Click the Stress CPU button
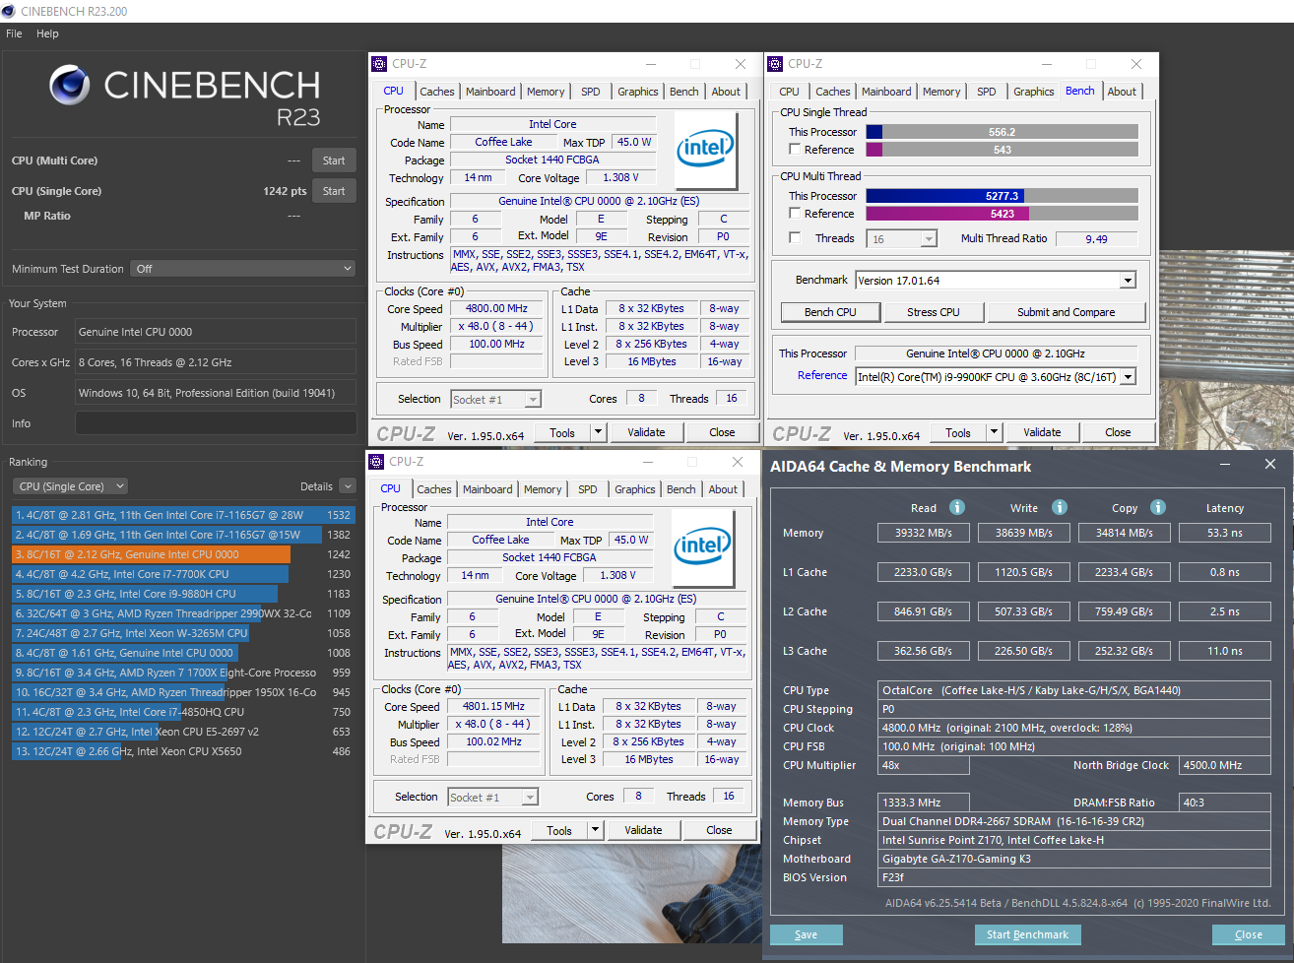Screen dimensions: 1294x963 pyautogui.click(x=934, y=312)
